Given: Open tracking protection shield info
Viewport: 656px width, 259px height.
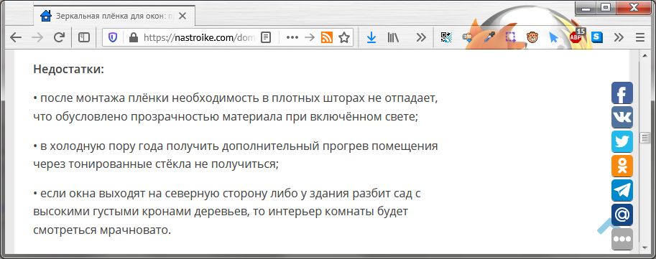Looking at the screenshot, I should pyautogui.click(x=113, y=37).
